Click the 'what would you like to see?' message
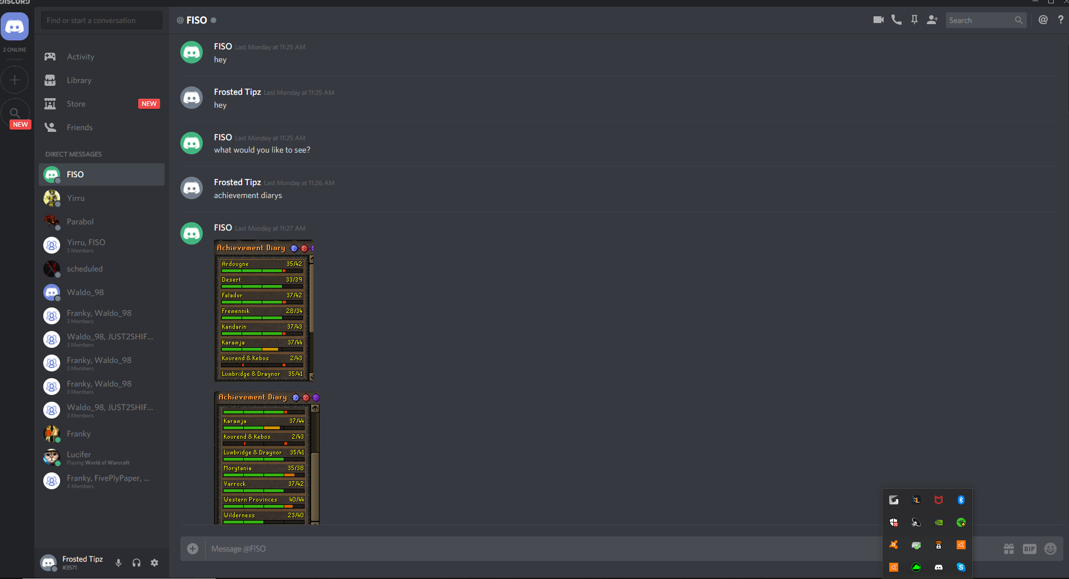The image size is (1069, 579). [x=262, y=150]
